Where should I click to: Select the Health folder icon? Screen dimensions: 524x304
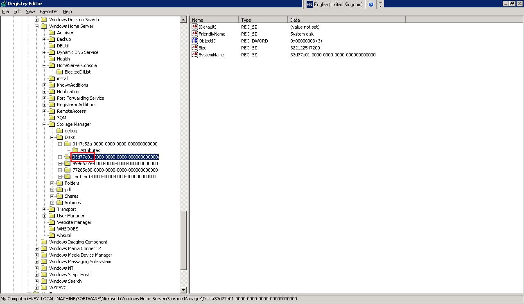(x=52, y=59)
